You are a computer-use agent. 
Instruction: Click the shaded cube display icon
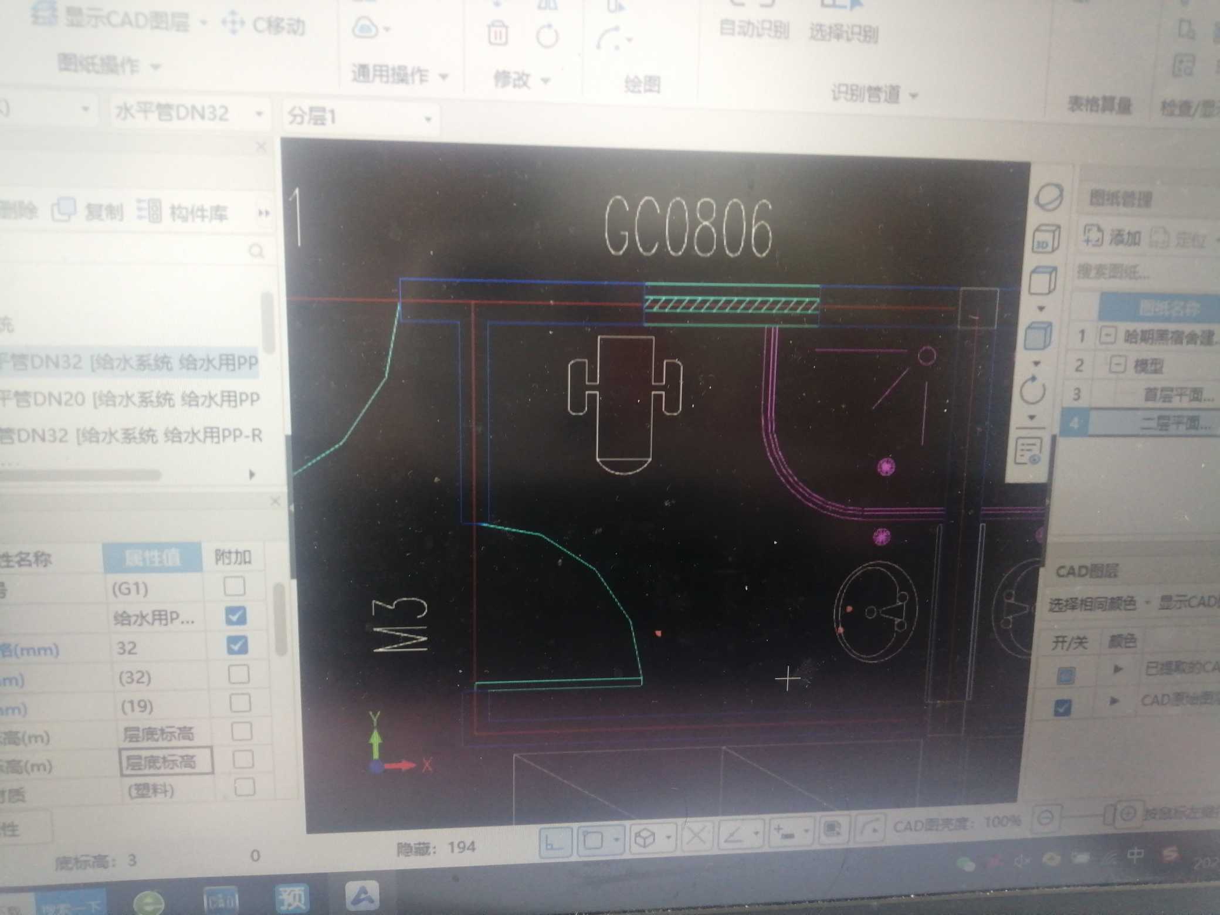point(1039,336)
